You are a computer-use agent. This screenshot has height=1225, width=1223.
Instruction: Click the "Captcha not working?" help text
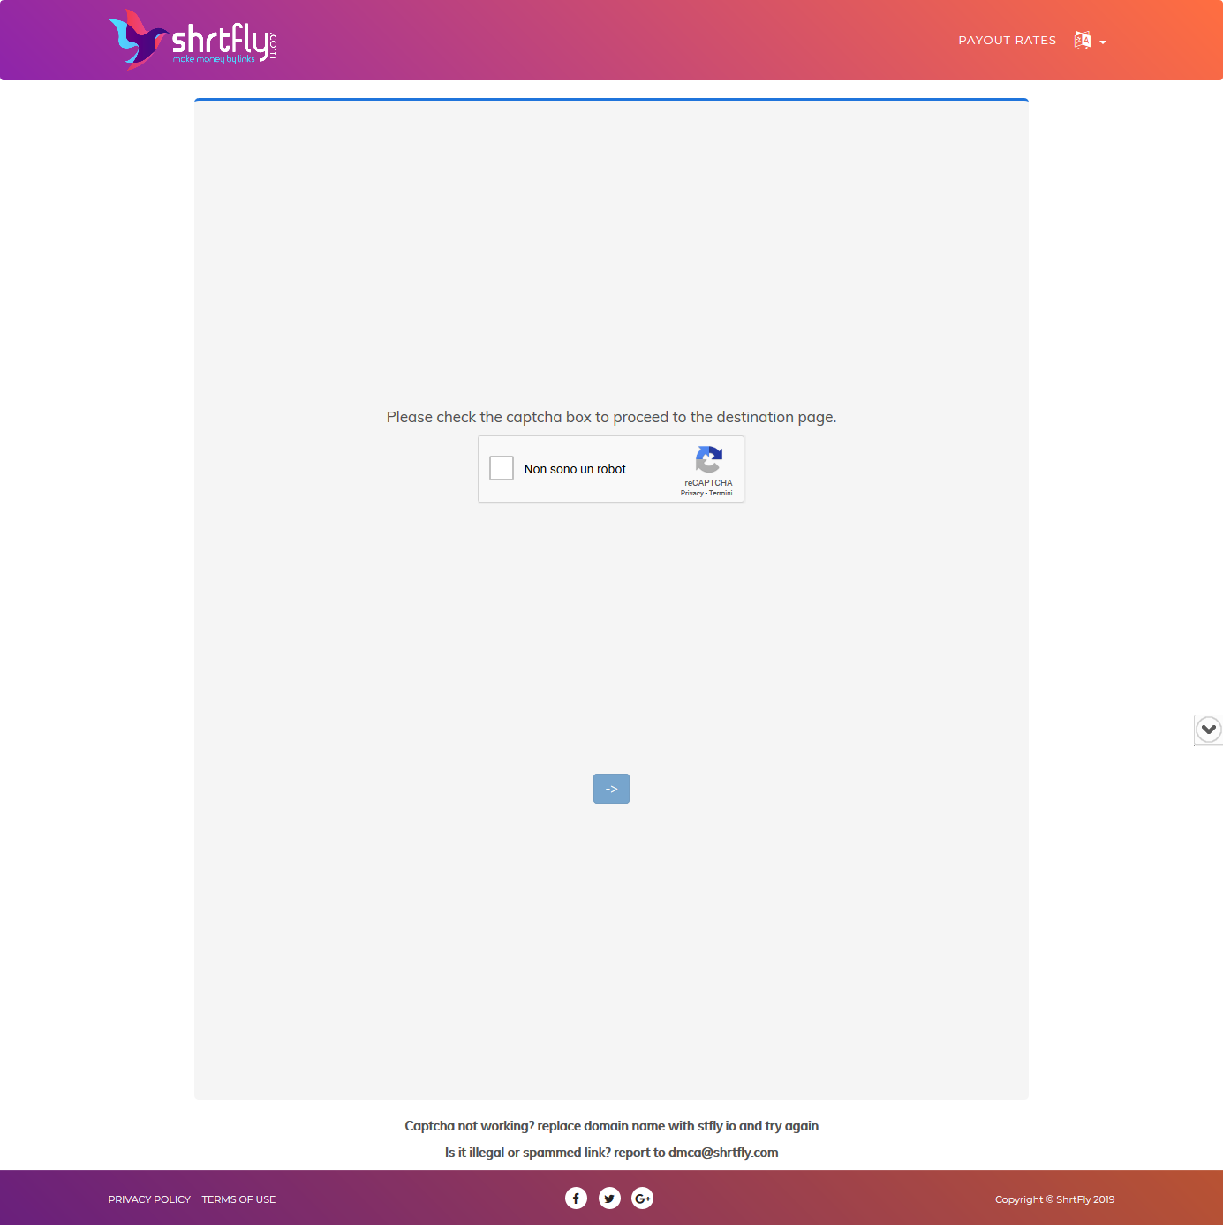tap(611, 1126)
